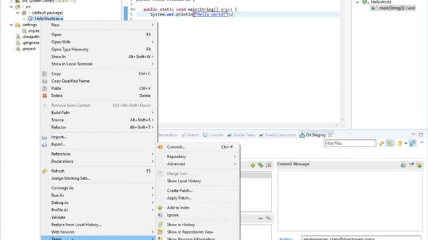Screen dimensions: 428x240
Task: Click the Commit icon in Team submenu
Action: tap(160, 147)
